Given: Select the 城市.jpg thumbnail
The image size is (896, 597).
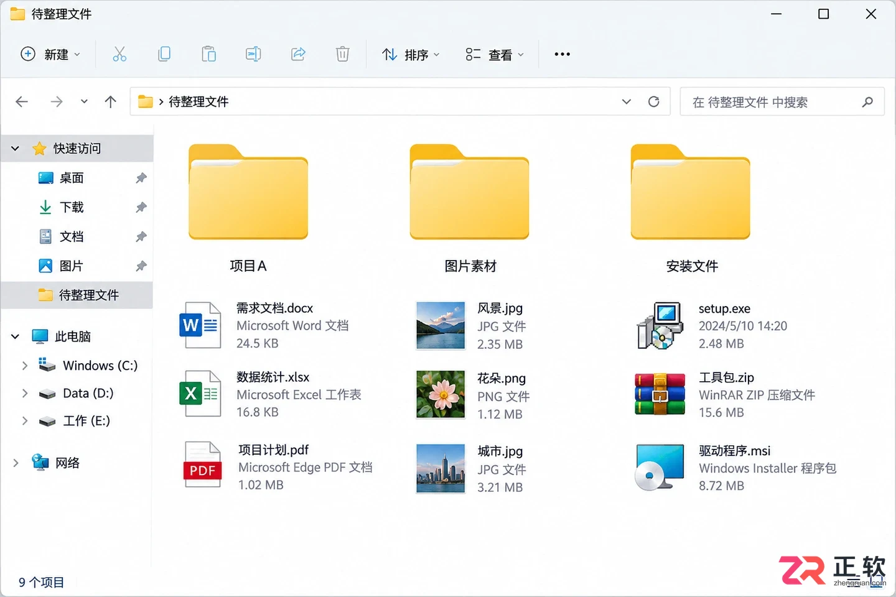Looking at the screenshot, I should coord(441,468).
